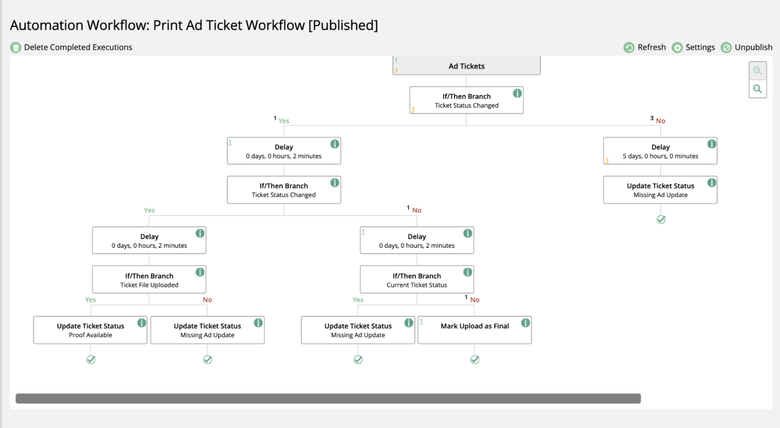Click the zoom-in magnifier icon

click(758, 70)
